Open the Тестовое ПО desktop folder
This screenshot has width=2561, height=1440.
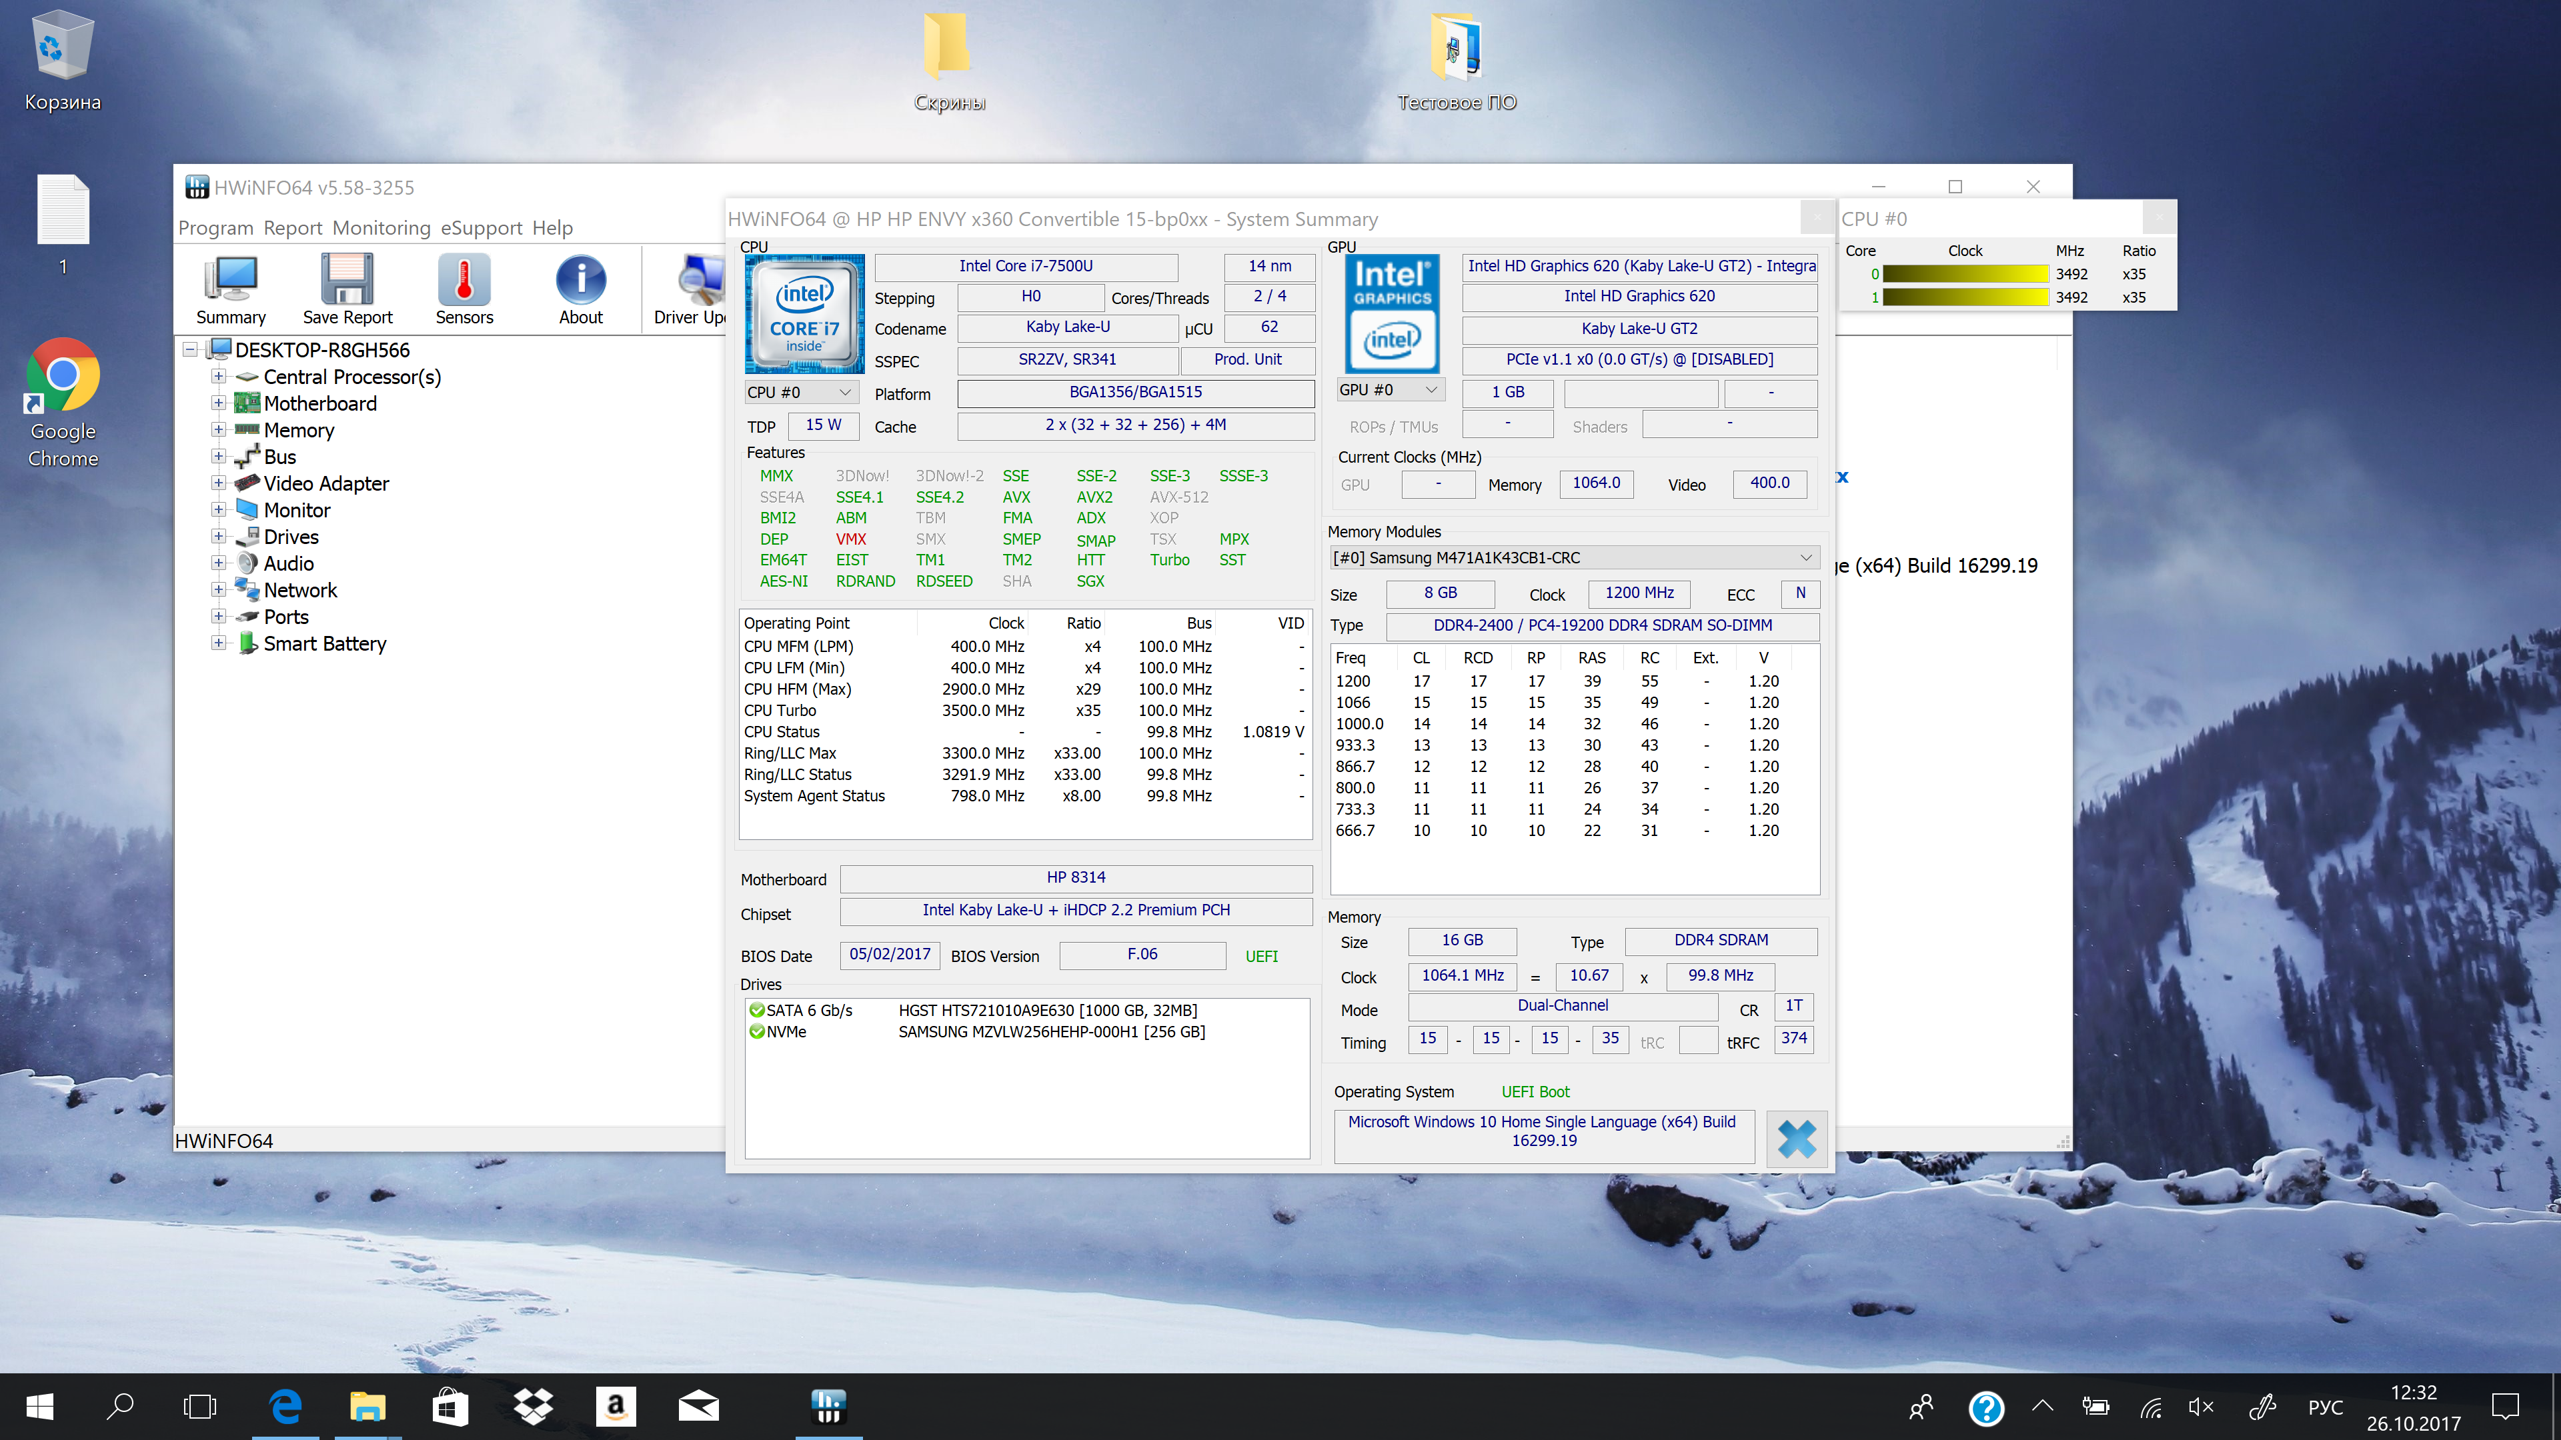point(1457,61)
